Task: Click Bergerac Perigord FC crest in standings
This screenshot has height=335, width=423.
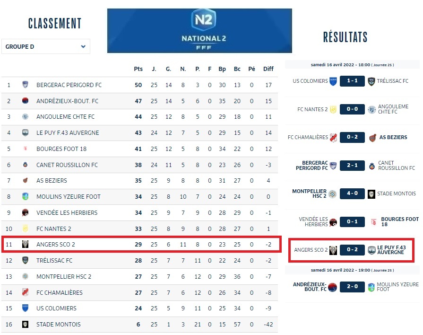Action: click(x=25, y=85)
